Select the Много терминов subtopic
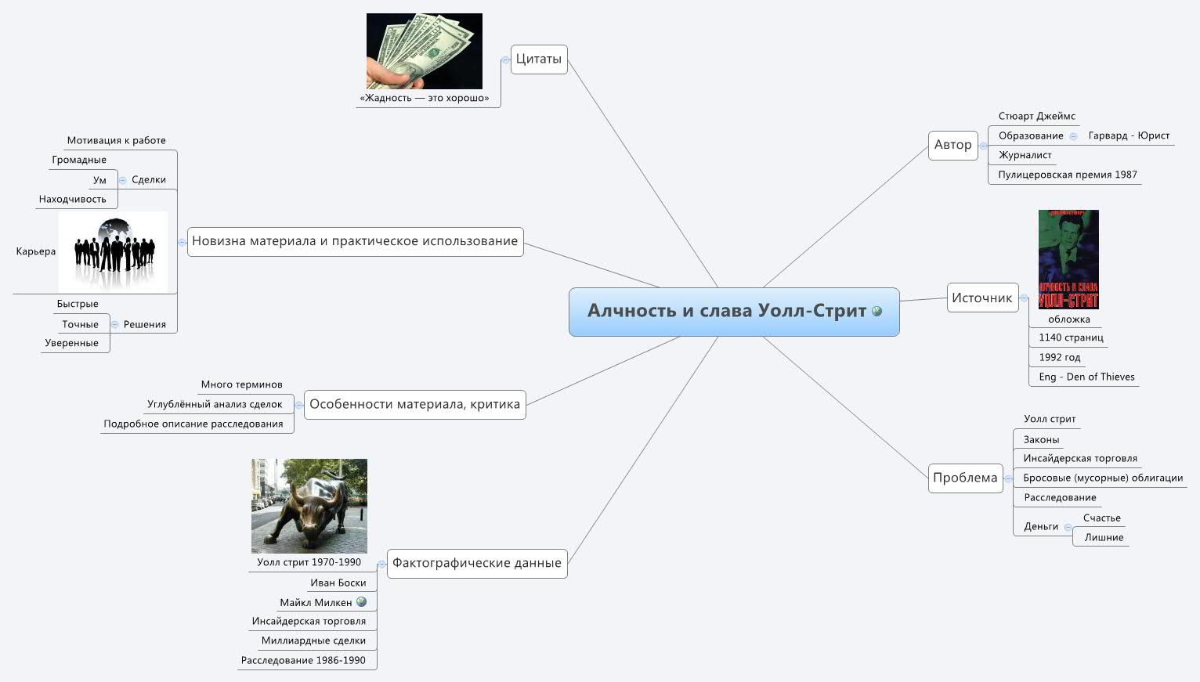This screenshot has width=1200, height=682. tap(241, 384)
